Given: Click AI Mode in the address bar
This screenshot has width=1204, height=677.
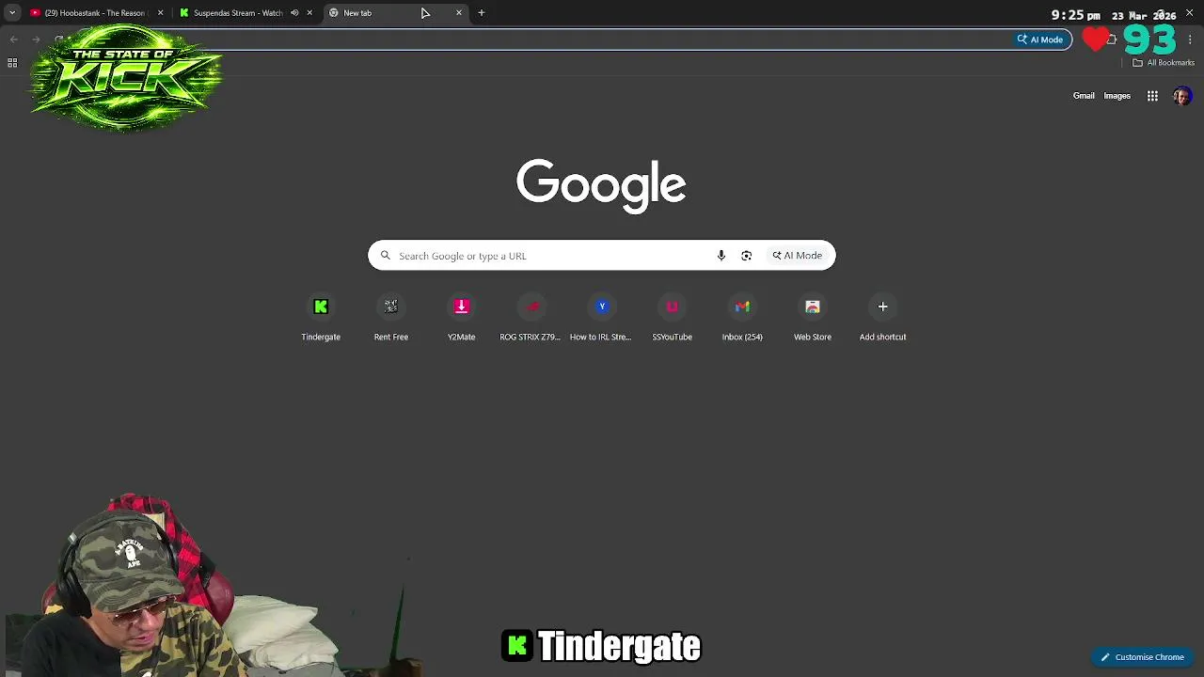Looking at the screenshot, I should [1040, 39].
